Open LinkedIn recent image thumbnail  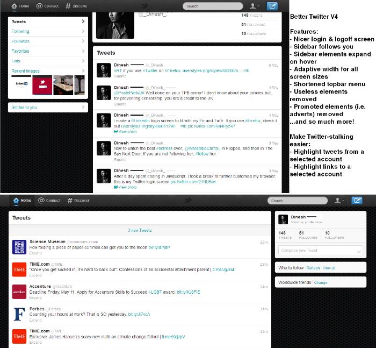point(21,85)
